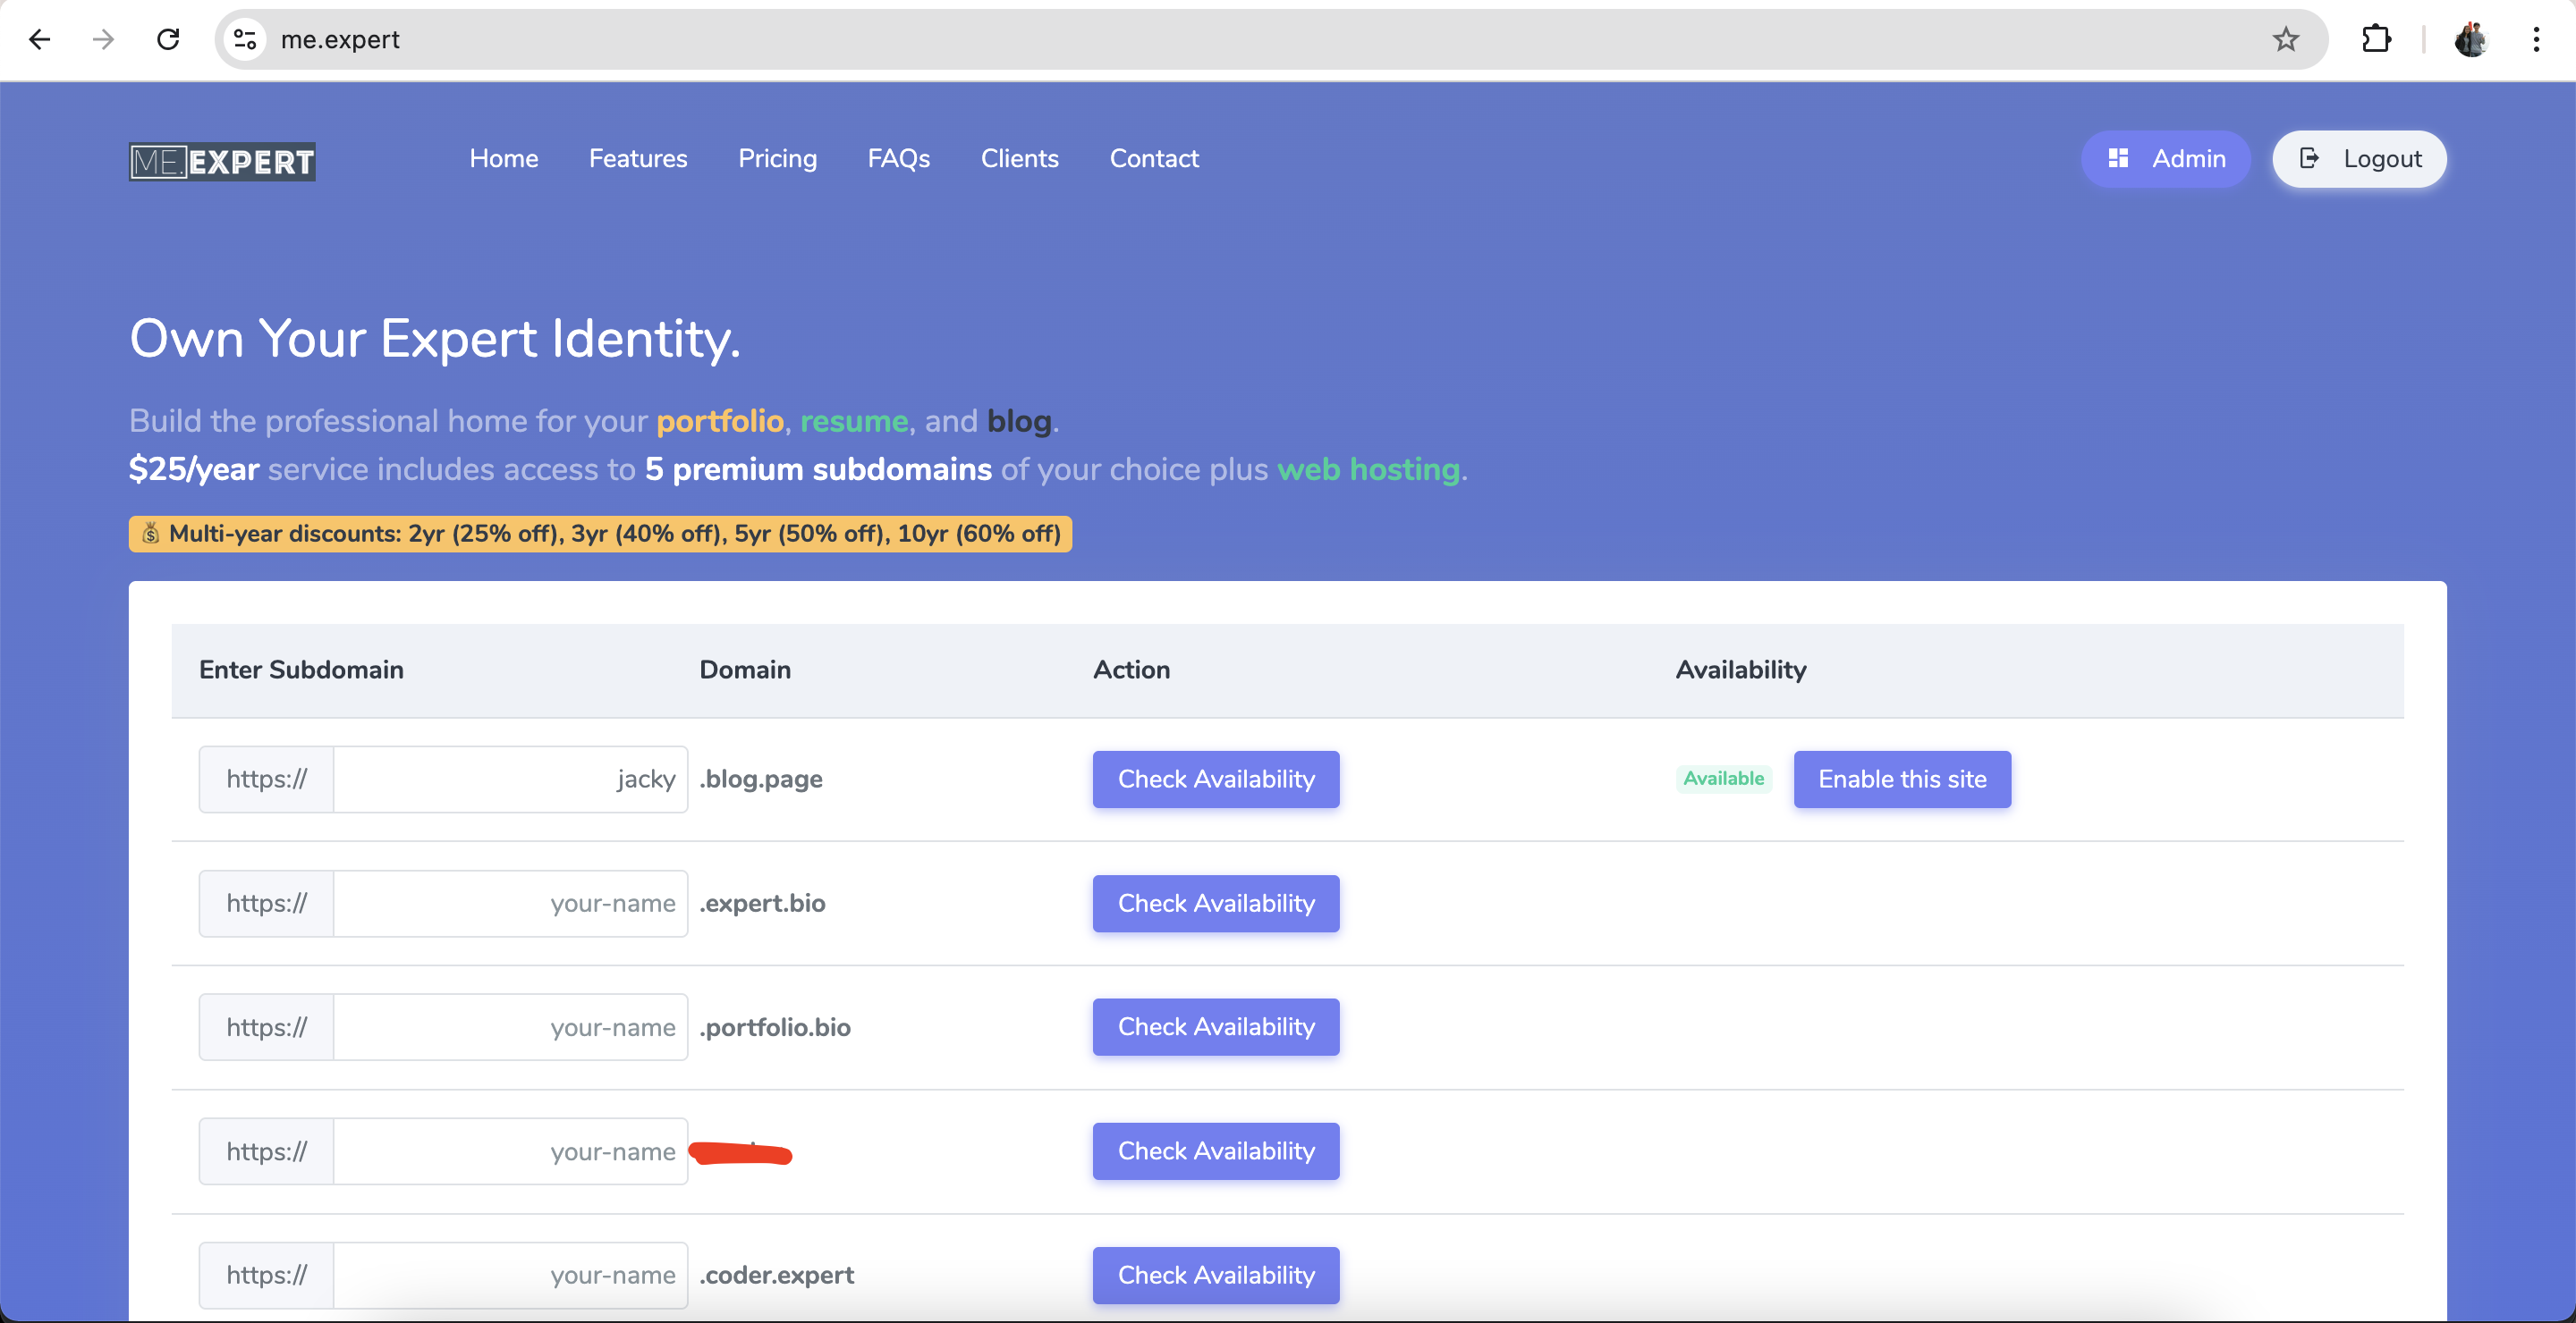Open the Admin dashboard button

(2166, 159)
